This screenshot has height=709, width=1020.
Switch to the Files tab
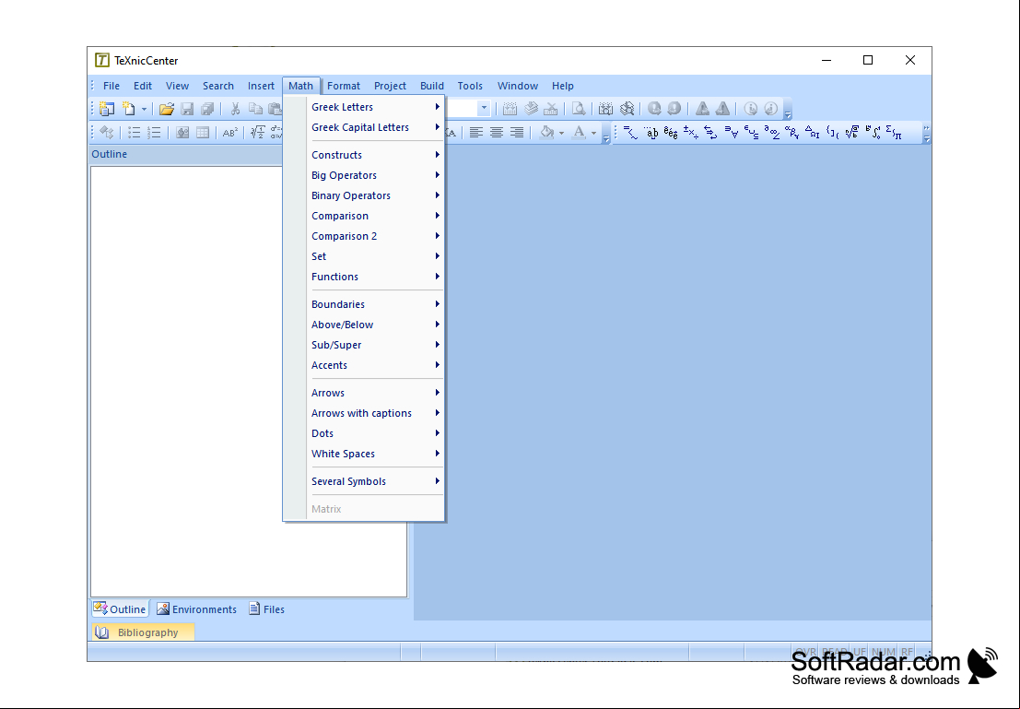click(266, 609)
